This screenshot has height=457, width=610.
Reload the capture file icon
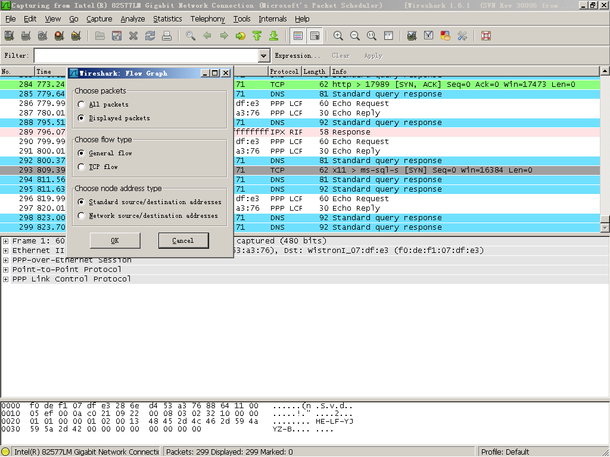150,36
